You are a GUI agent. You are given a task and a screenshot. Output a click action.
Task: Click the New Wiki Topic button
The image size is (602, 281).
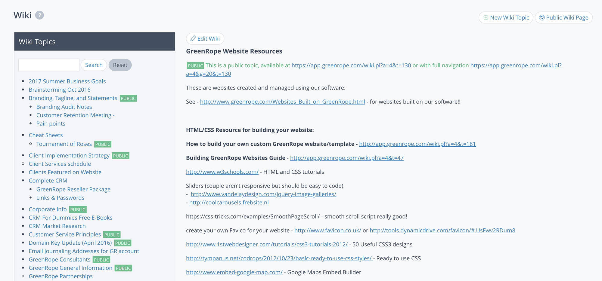point(506,17)
